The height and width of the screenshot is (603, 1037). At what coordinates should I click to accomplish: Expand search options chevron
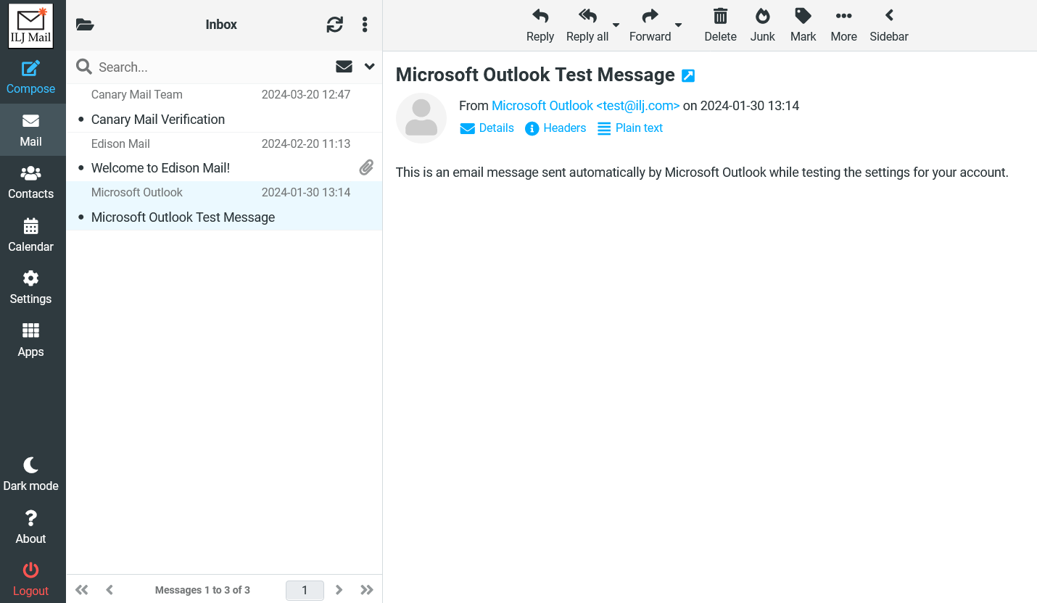click(369, 67)
